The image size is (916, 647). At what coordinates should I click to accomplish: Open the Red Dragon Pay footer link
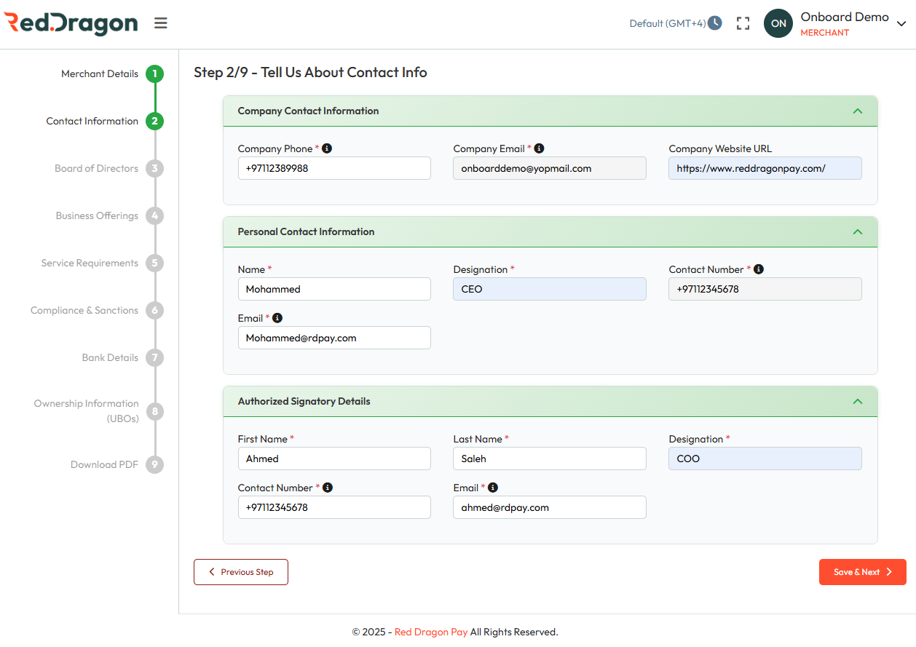(431, 632)
